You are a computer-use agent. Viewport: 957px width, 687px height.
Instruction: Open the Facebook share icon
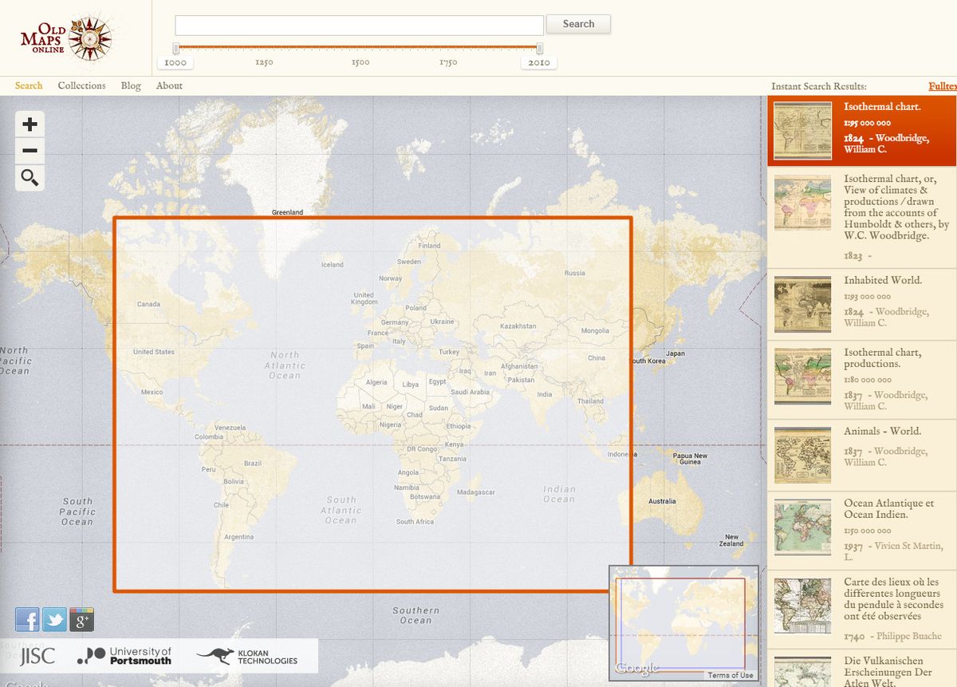(26, 619)
